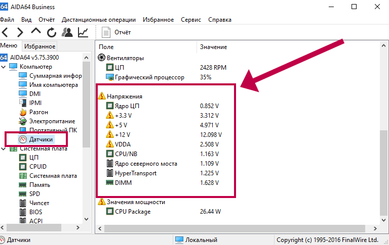389x245 pixels.
Task: Click the warning icon beside Напряжения
Action: (102, 96)
